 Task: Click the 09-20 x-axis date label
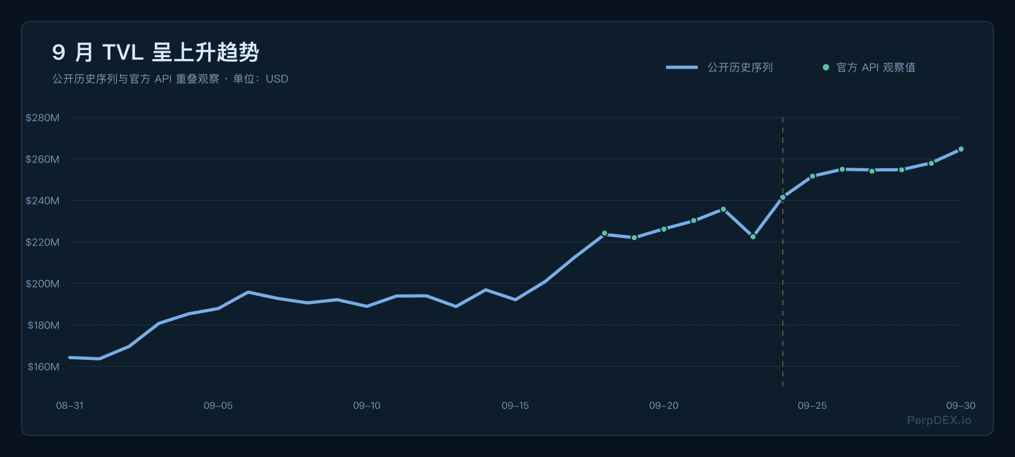[x=664, y=406]
